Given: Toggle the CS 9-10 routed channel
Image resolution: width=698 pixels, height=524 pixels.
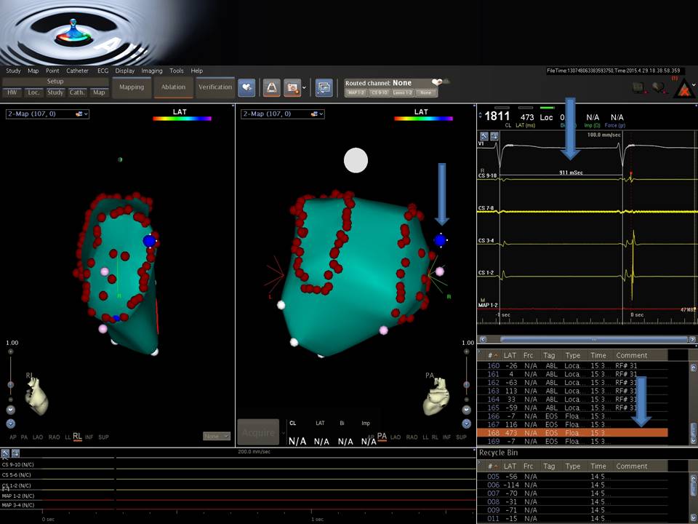Looking at the screenshot, I should (379, 93).
